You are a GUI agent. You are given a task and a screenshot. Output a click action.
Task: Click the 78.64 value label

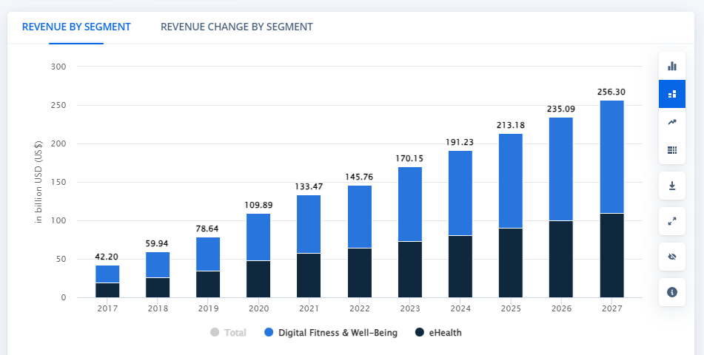[208, 229]
